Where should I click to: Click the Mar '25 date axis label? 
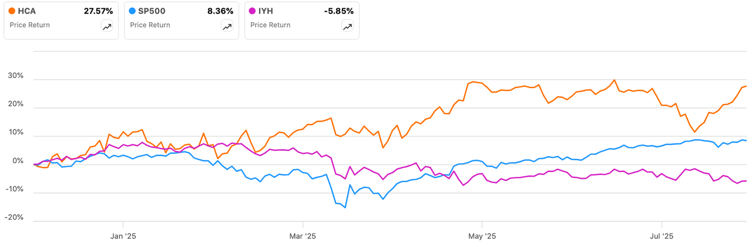tap(303, 237)
